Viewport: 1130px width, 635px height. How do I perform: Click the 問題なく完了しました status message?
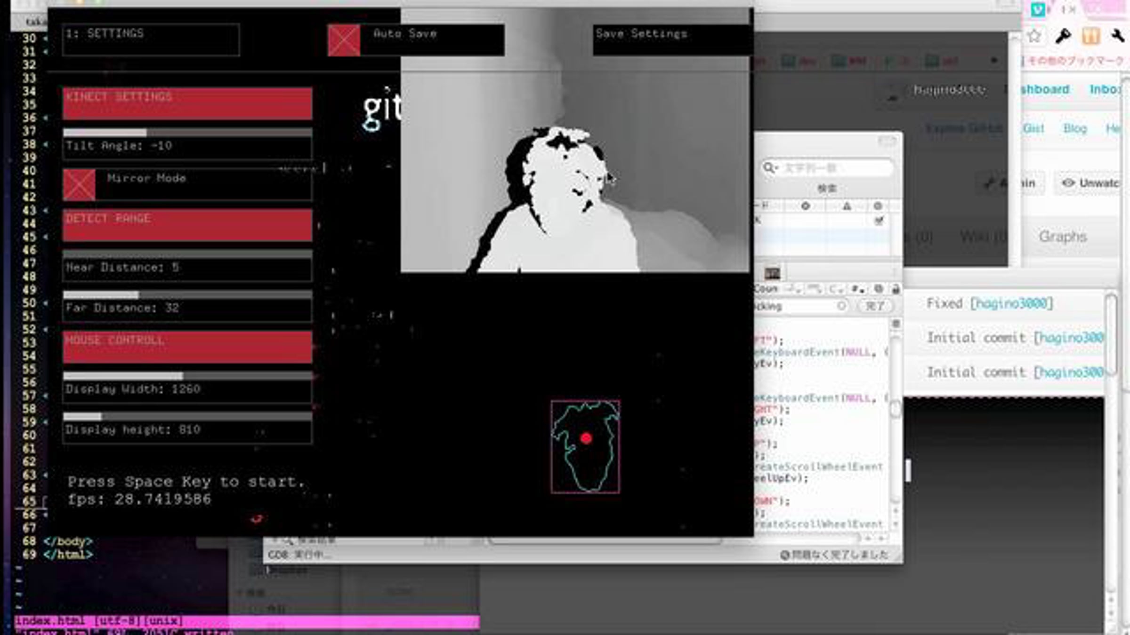coord(839,555)
